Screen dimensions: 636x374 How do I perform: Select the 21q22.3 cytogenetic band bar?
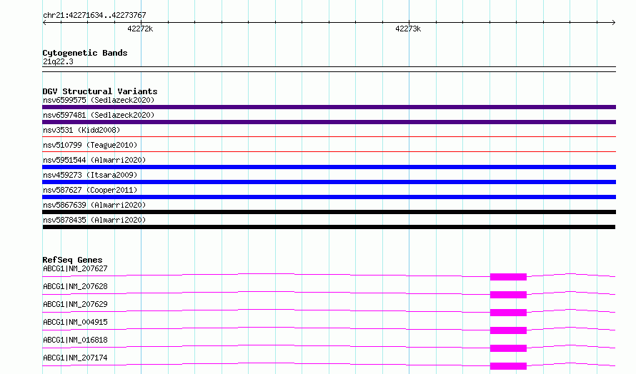pyautogui.click(x=329, y=69)
